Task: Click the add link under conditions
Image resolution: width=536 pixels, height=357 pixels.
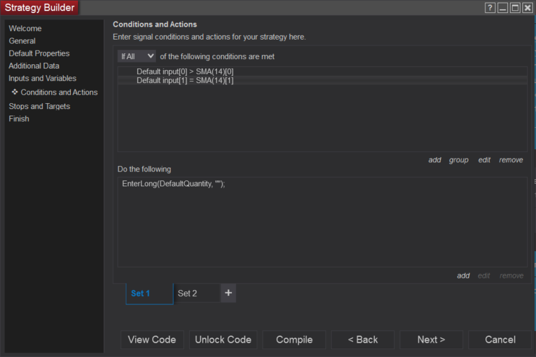Action: [x=435, y=160]
